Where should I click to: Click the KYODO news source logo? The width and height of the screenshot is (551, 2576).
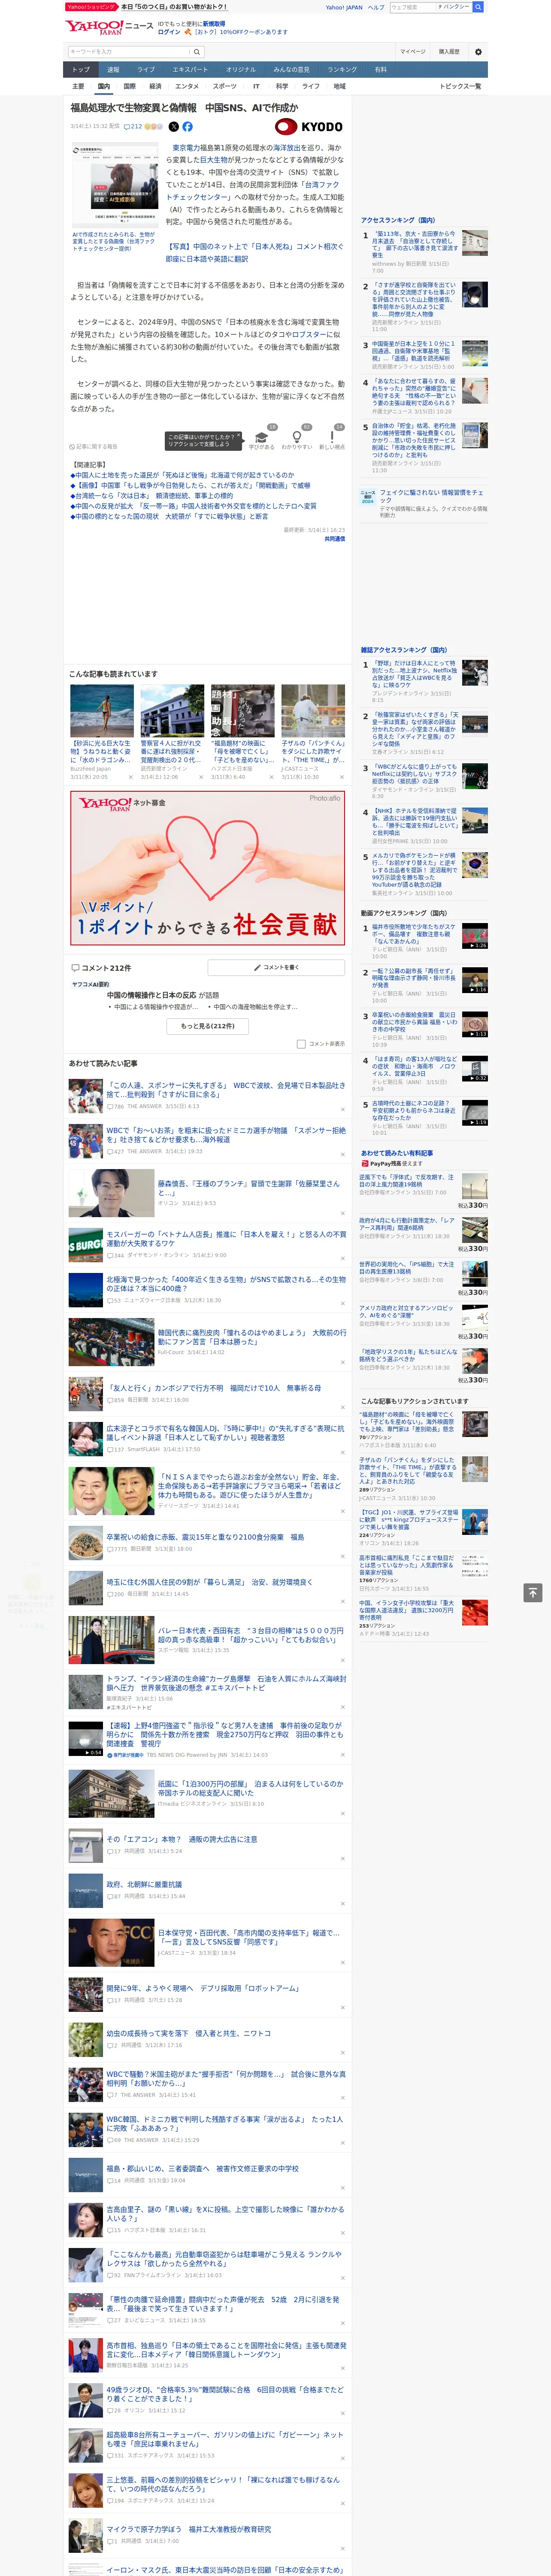pyautogui.click(x=309, y=127)
